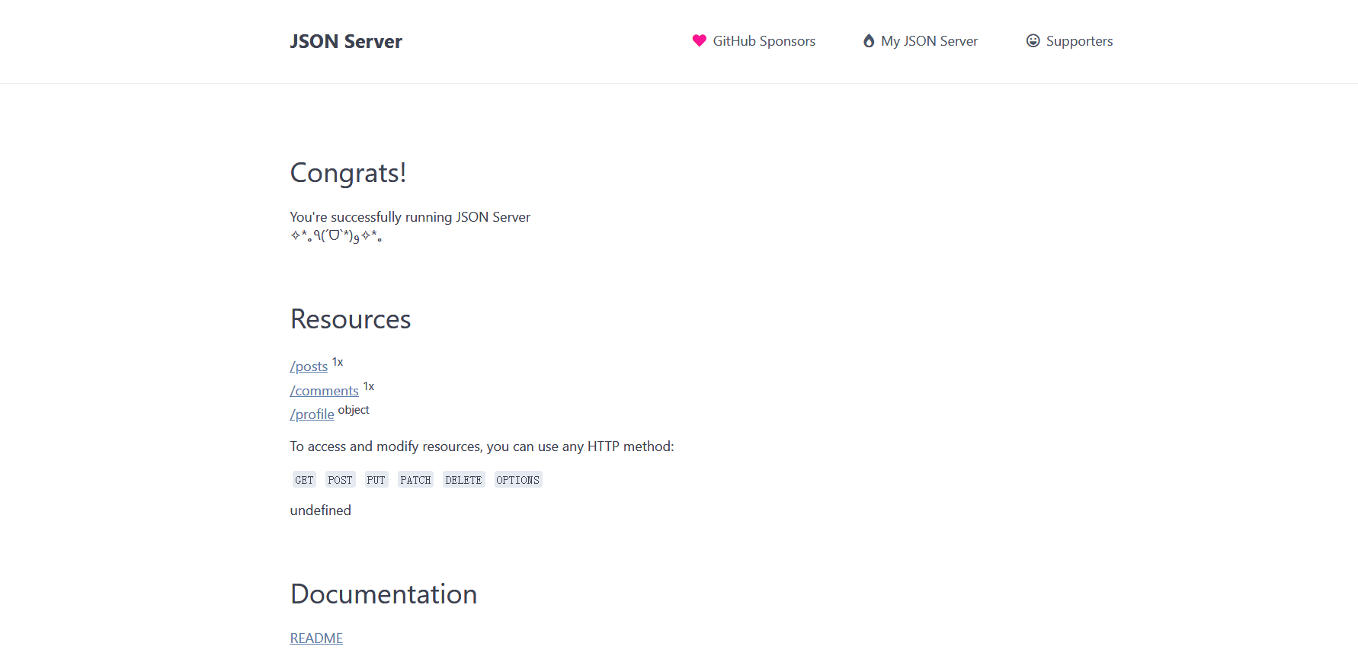Click the Congrats! heading

(348, 173)
